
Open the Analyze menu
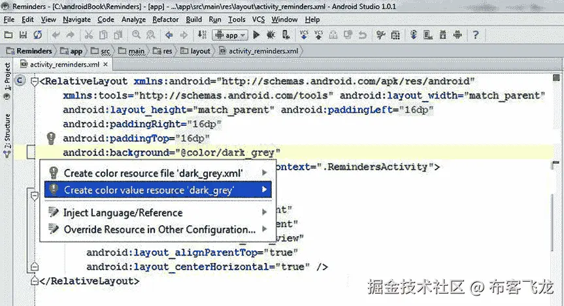(133, 20)
